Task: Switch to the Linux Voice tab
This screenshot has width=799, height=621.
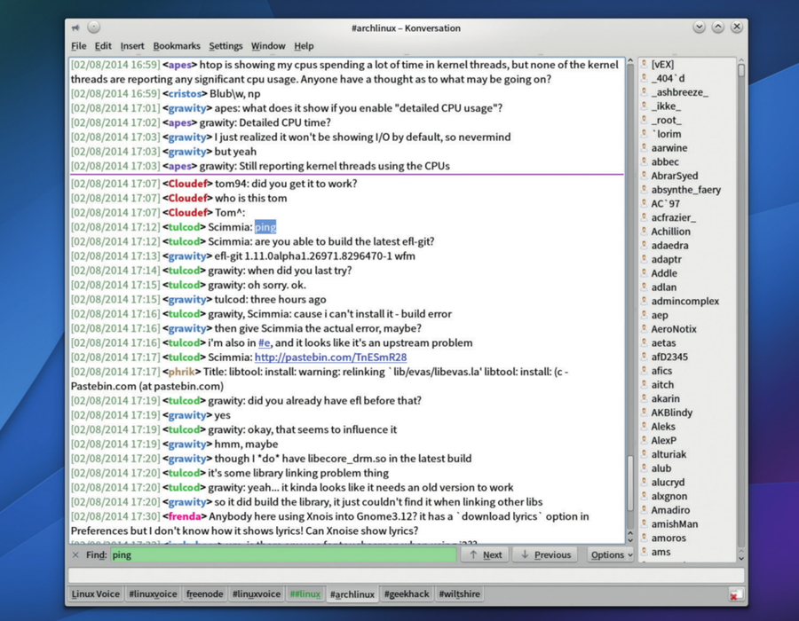Action: point(95,594)
